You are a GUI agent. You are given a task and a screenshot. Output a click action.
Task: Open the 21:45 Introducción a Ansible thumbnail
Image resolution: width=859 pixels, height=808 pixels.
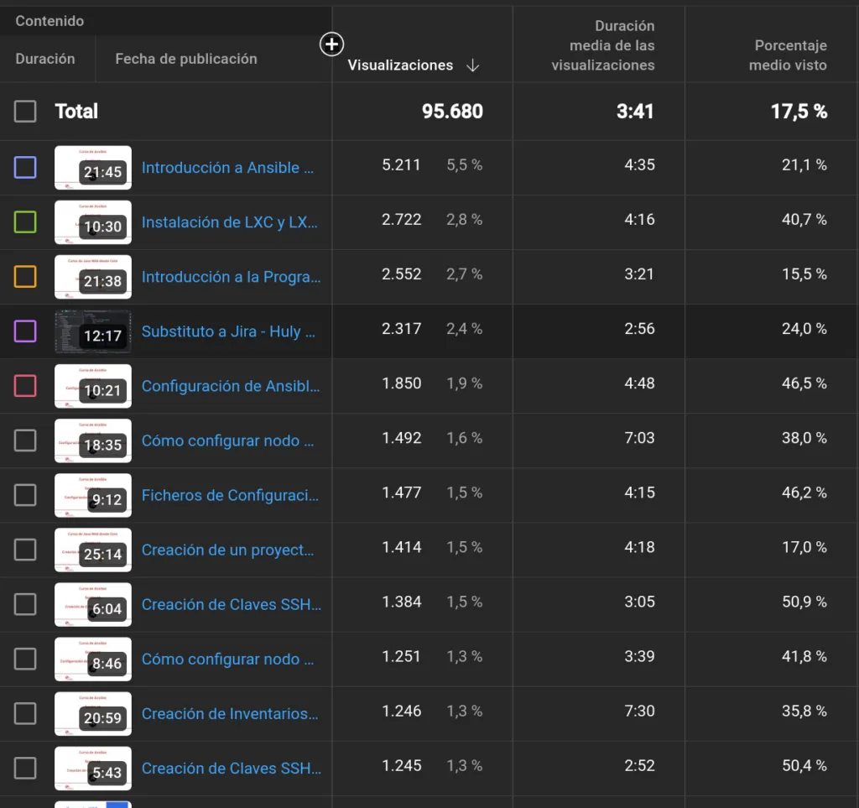[93, 168]
